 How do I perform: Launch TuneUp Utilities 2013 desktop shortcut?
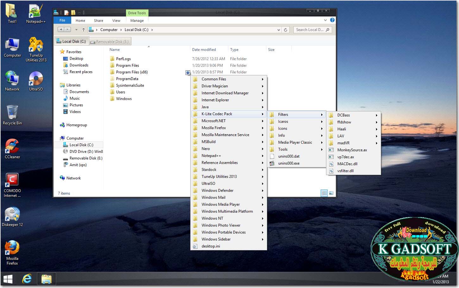click(x=36, y=50)
